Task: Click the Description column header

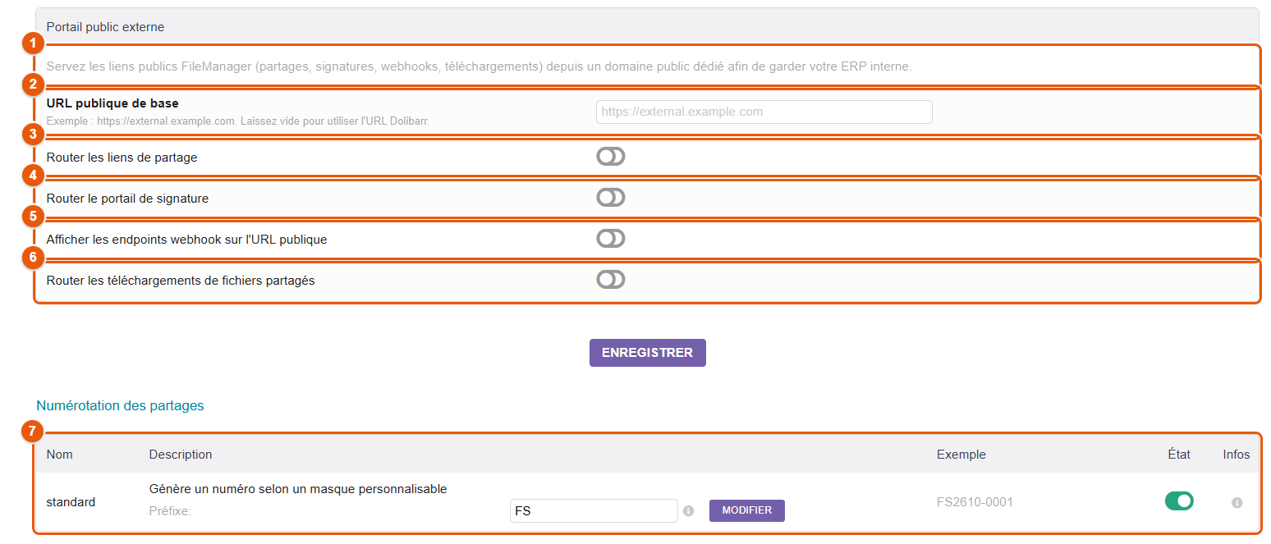Action: 181,455
